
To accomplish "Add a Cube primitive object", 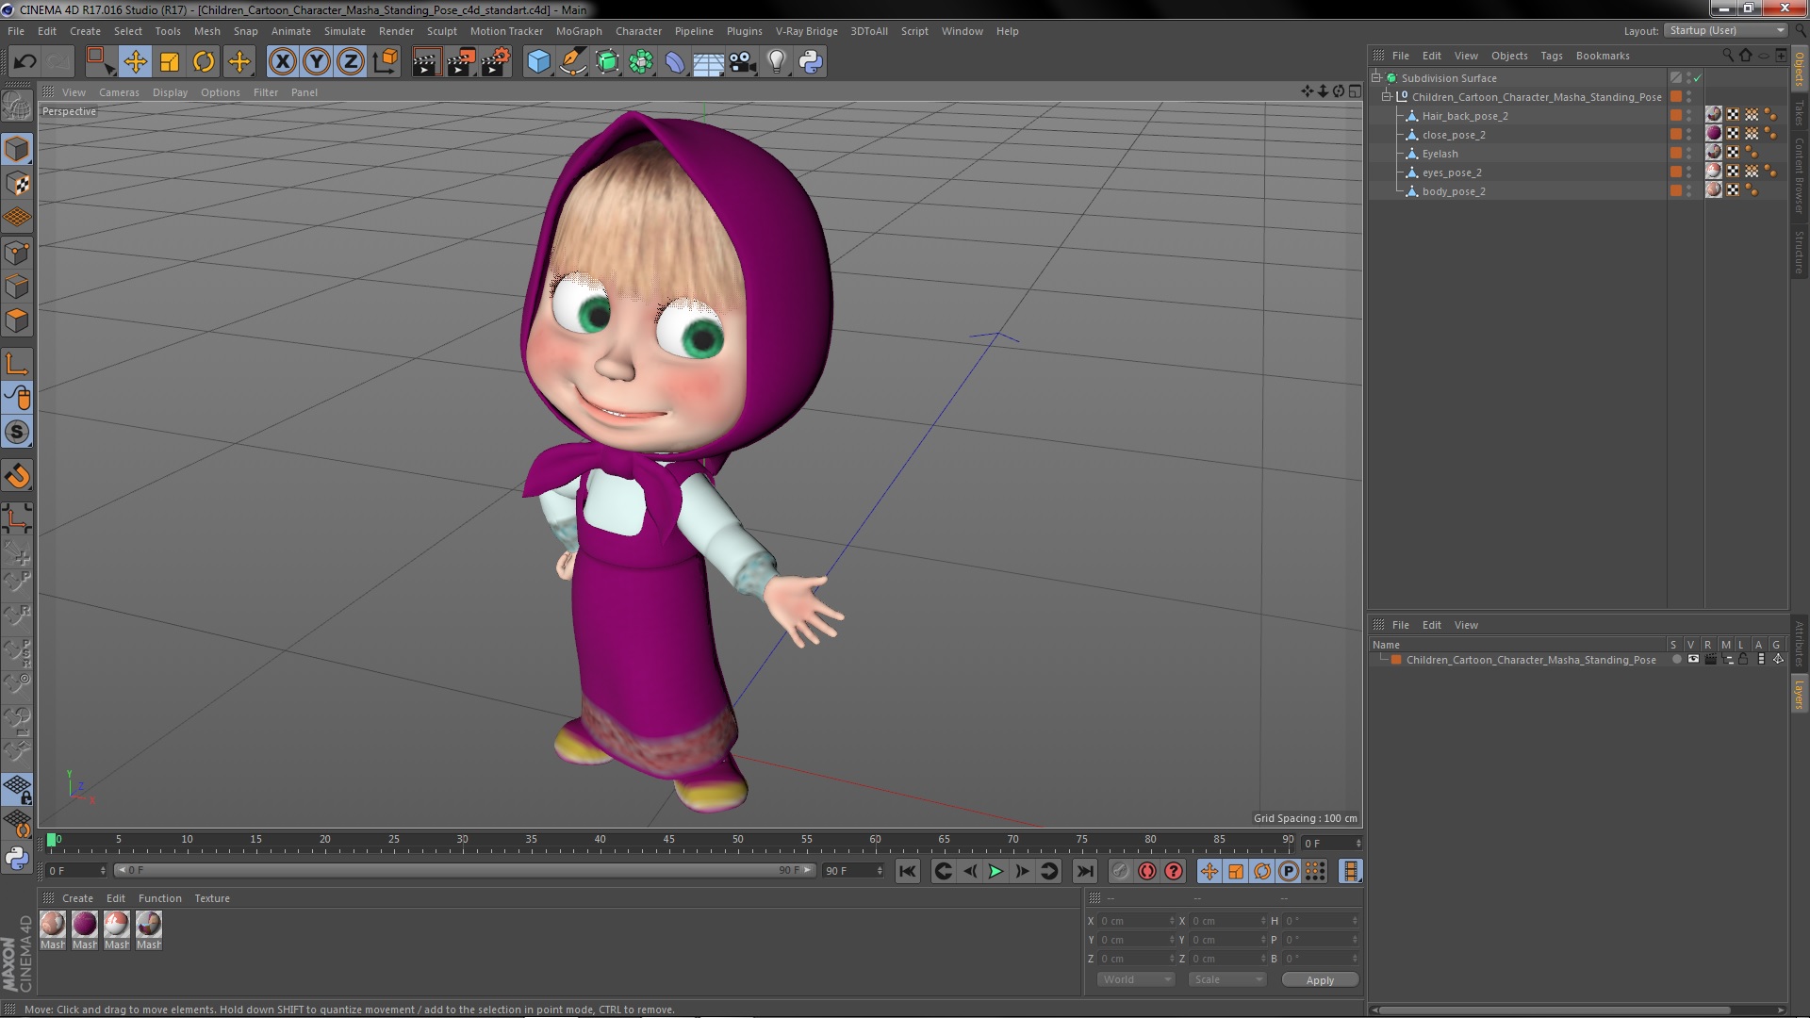I will [x=538, y=62].
